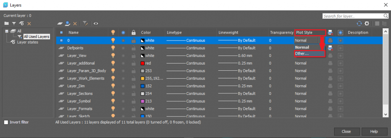
Task: Click the funnel with pencil filter icon
Action: point(86,23)
